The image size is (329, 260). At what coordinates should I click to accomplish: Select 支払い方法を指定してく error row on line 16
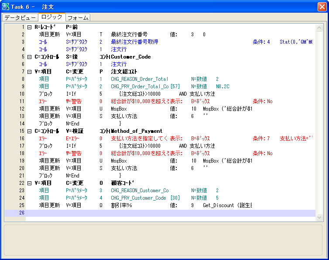(160, 139)
